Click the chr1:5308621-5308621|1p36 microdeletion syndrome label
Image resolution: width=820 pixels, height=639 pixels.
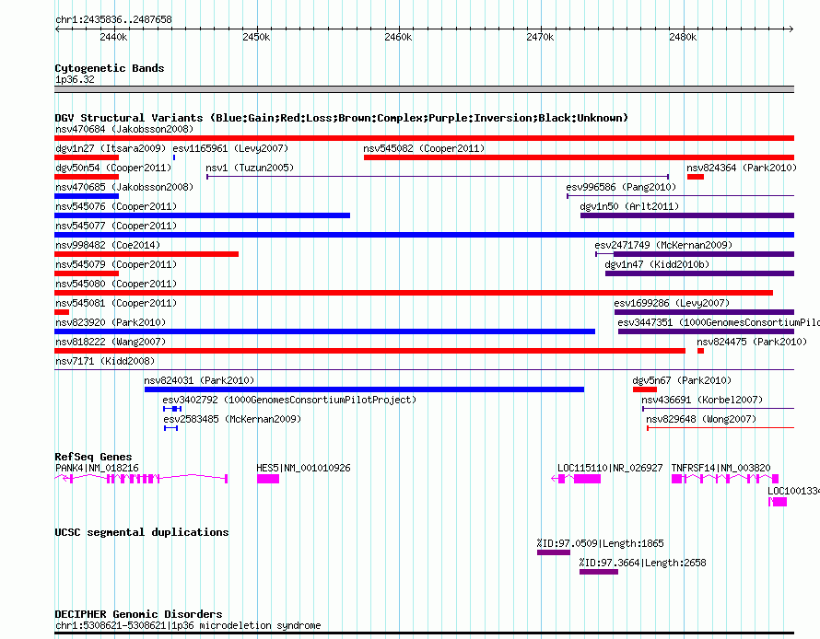click(x=188, y=625)
